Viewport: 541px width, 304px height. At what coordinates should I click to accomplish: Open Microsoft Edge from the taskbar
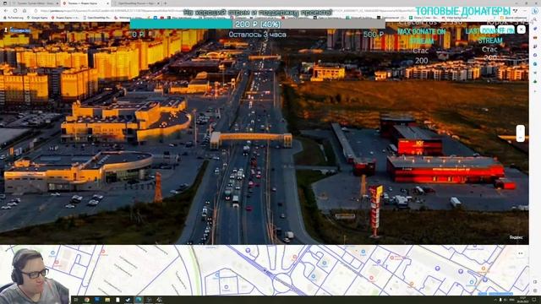pos(139,300)
